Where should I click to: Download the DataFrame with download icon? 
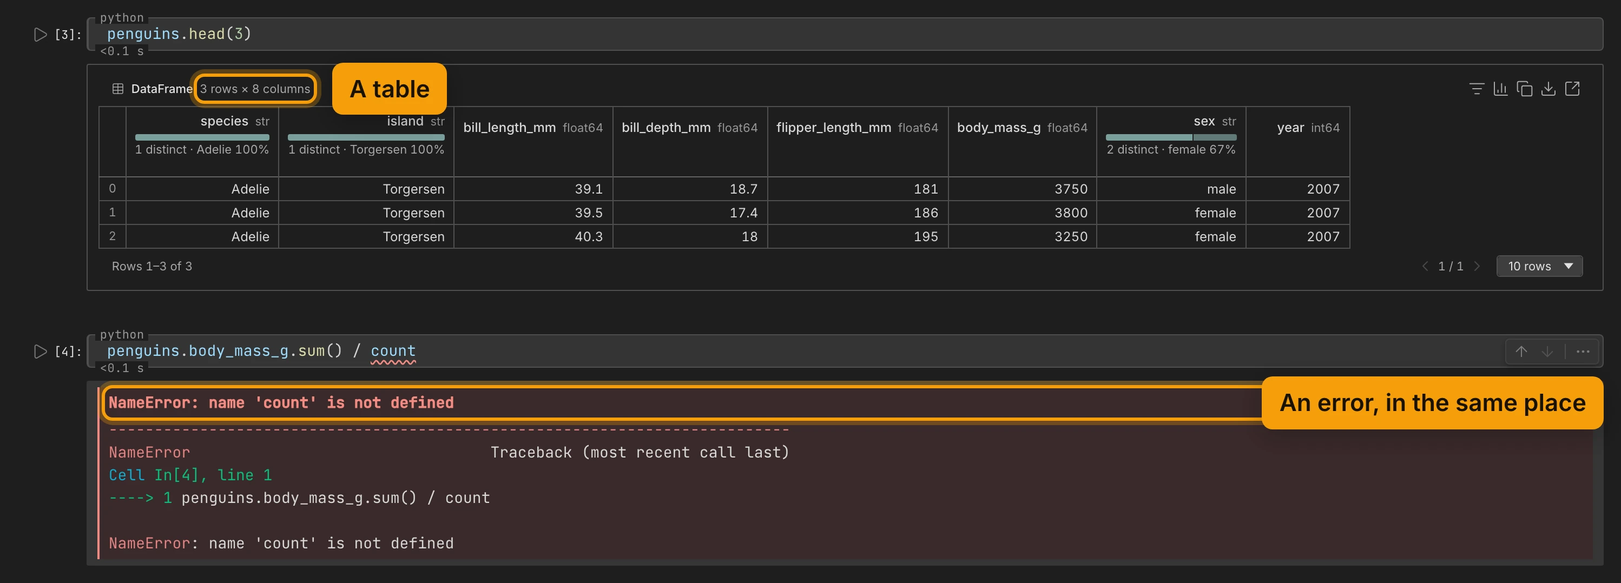[x=1548, y=89]
